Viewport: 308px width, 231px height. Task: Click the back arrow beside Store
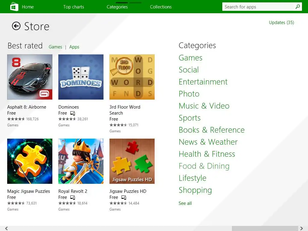click(16, 26)
